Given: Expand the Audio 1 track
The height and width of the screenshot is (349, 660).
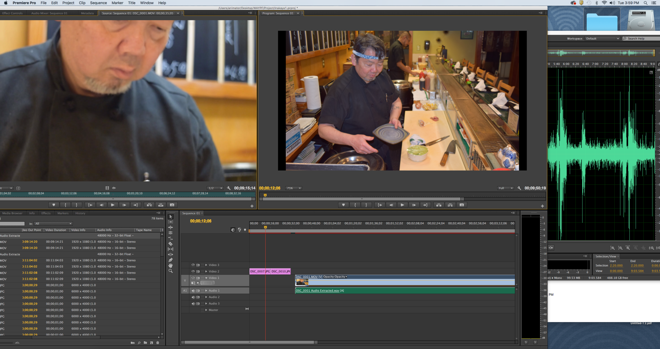Looking at the screenshot, I should coord(206,290).
